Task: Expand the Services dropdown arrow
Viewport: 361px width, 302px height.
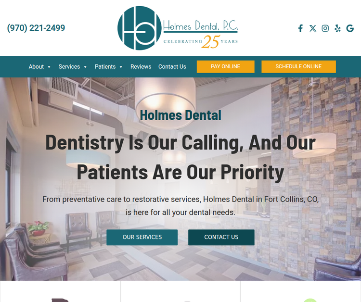Action: coord(85,67)
